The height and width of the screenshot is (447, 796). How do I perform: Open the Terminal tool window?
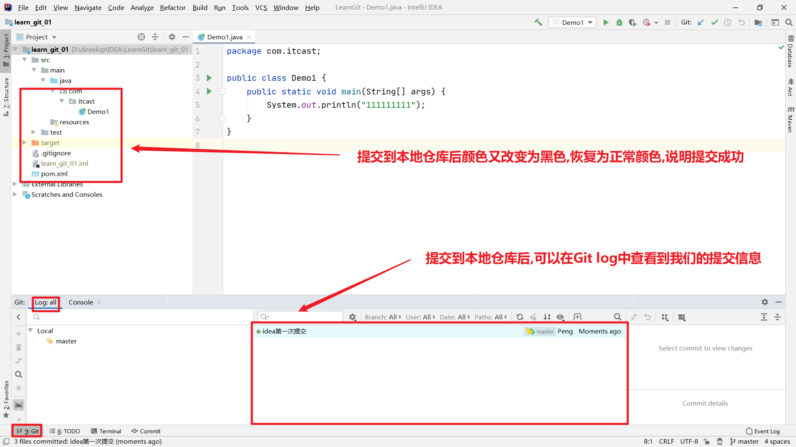[106, 431]
